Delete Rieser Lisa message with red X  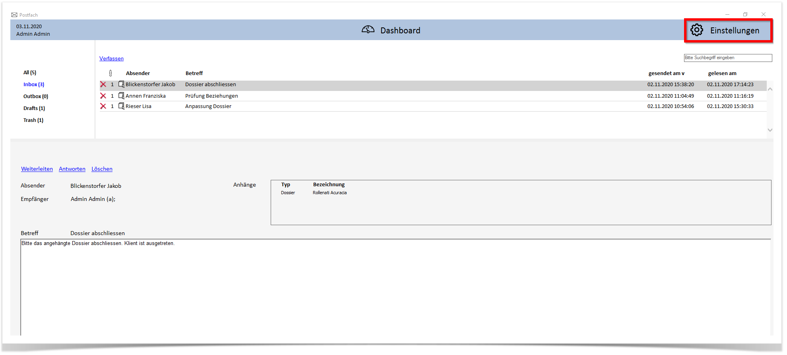(103, 106)
